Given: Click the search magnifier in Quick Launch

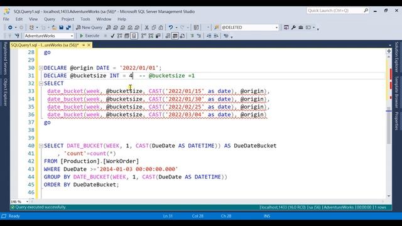Looking at the screenshot, I should point(366,11).
